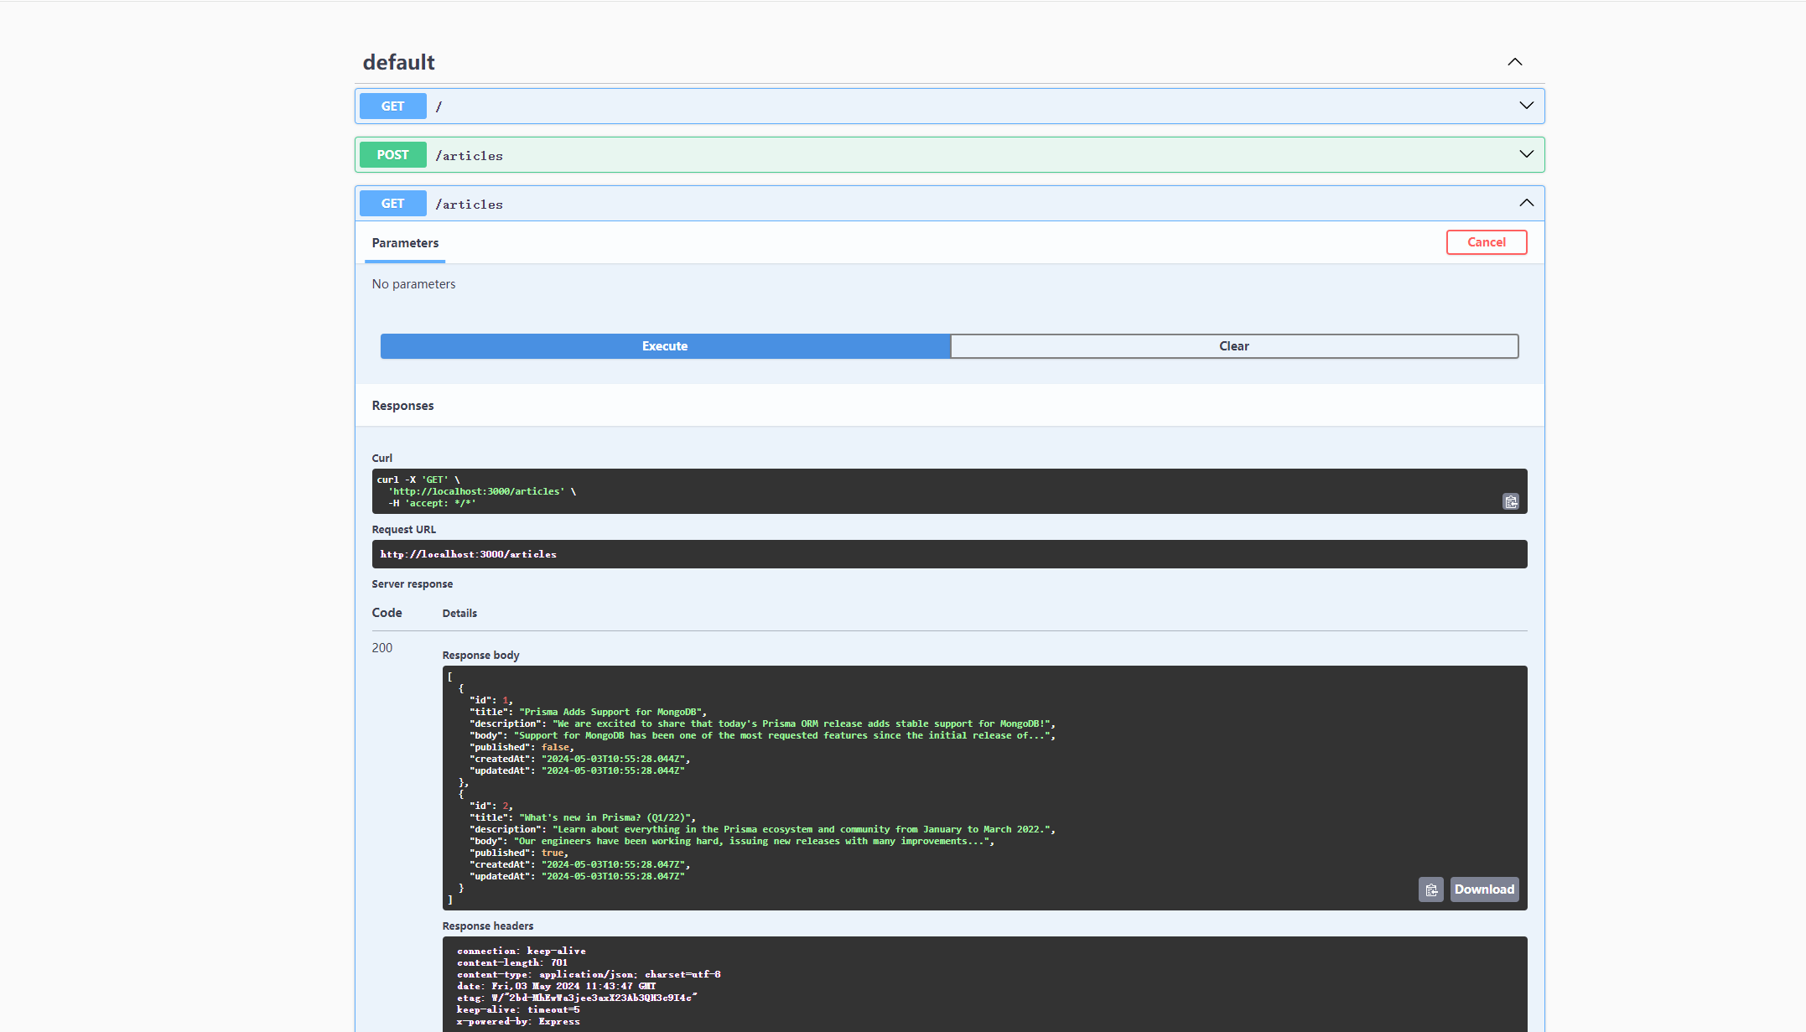Download the response body
The height and width of the screenshot is (1032, 1806).
coord(1484,889)
